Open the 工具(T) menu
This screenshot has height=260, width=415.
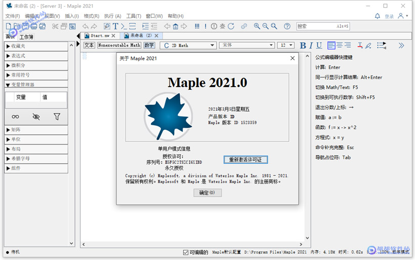tap(134, 16)
